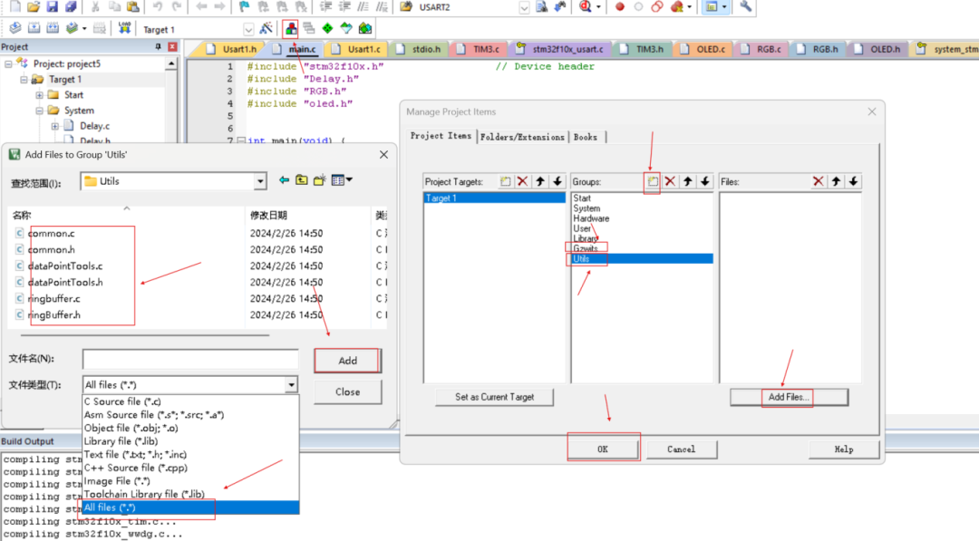Expand the Delay.c node in project tree
The image size is (979, 541).
pyautogui.click(x=55, y=126)
